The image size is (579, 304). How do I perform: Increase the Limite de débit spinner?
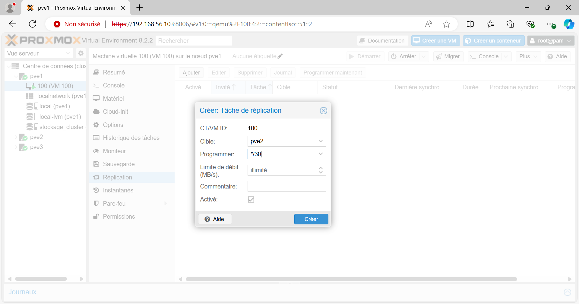click(321, 168)
